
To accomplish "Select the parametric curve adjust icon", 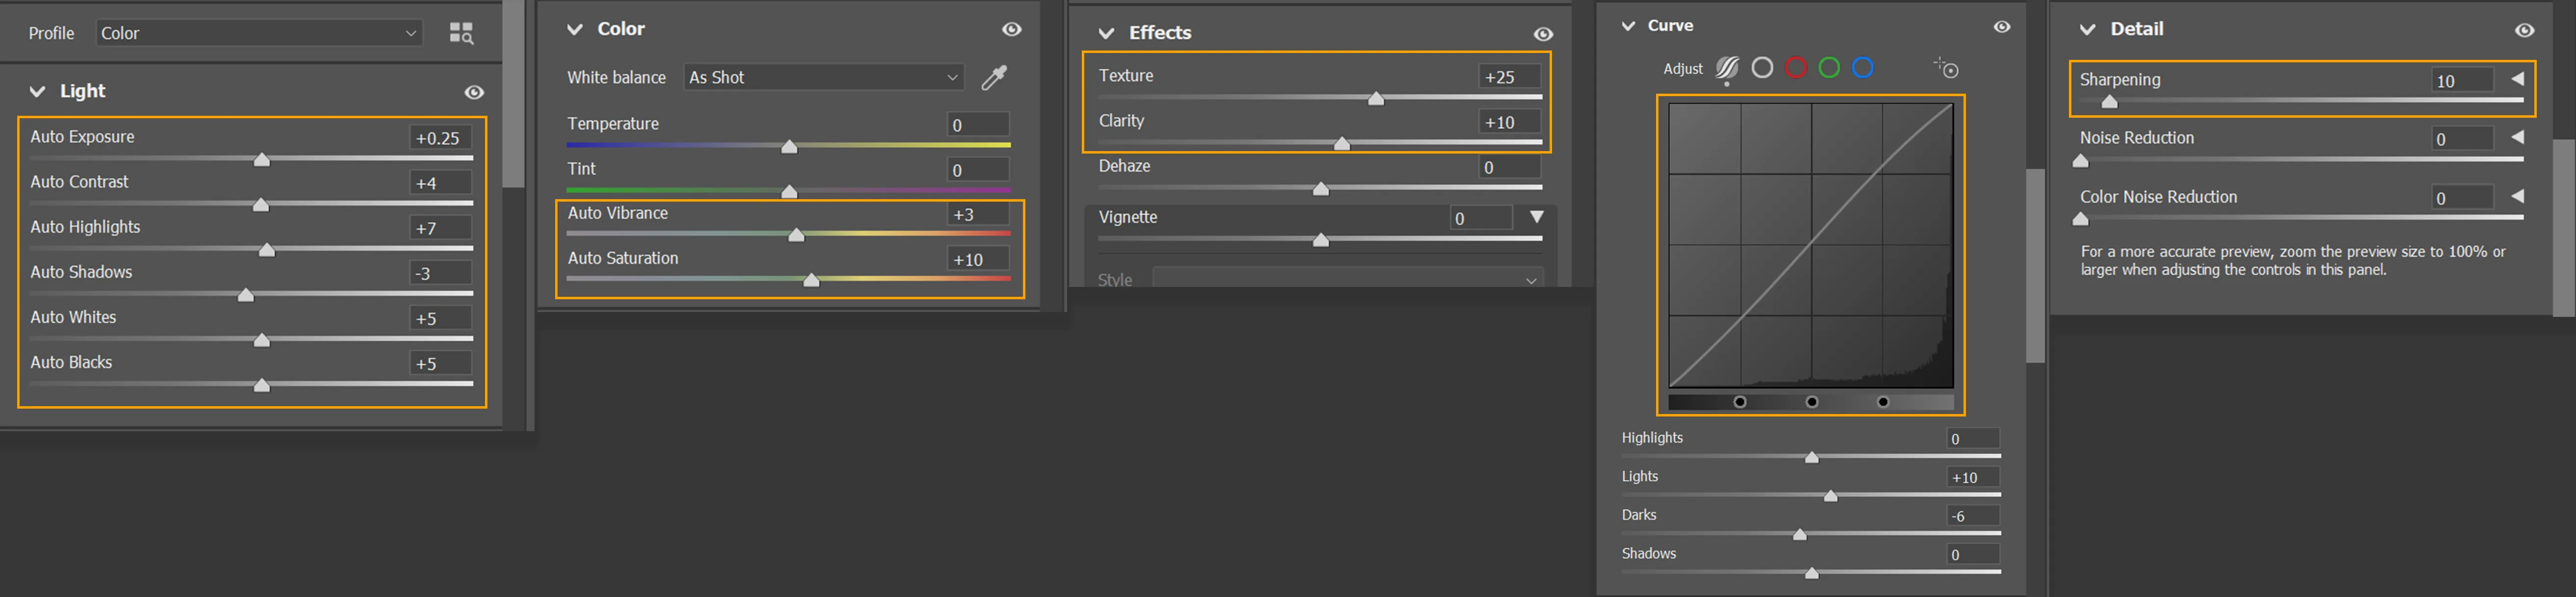I will click(1727, 69).
